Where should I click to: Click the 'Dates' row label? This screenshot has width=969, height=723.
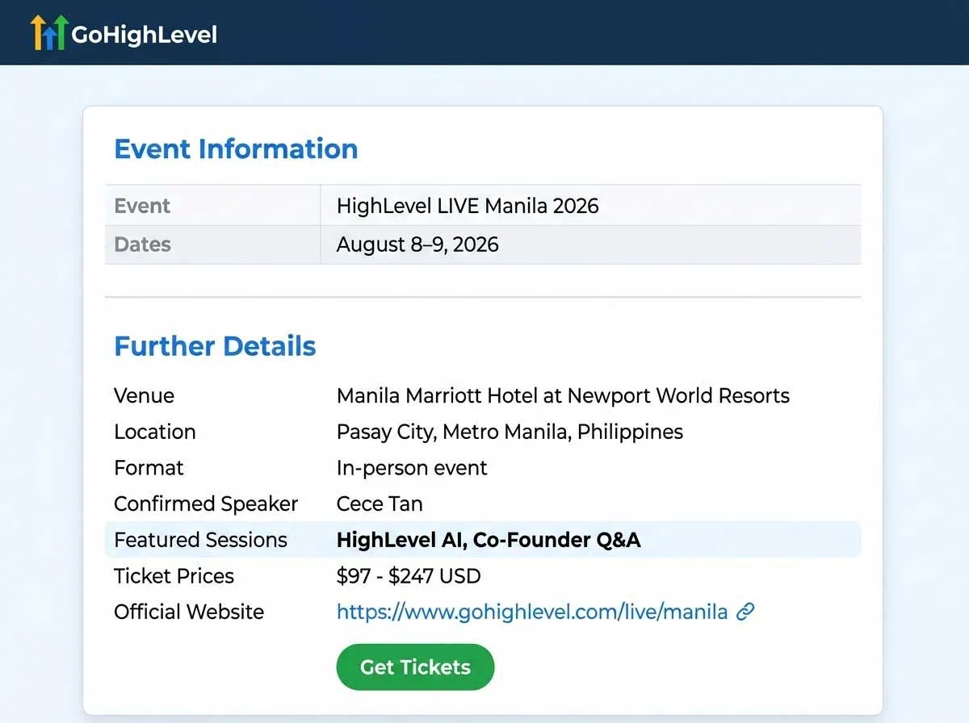(142, 244)
